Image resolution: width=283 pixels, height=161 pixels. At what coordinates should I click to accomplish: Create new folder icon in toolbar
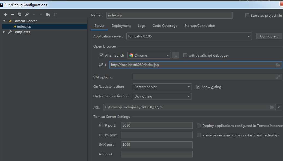(48, 15)
